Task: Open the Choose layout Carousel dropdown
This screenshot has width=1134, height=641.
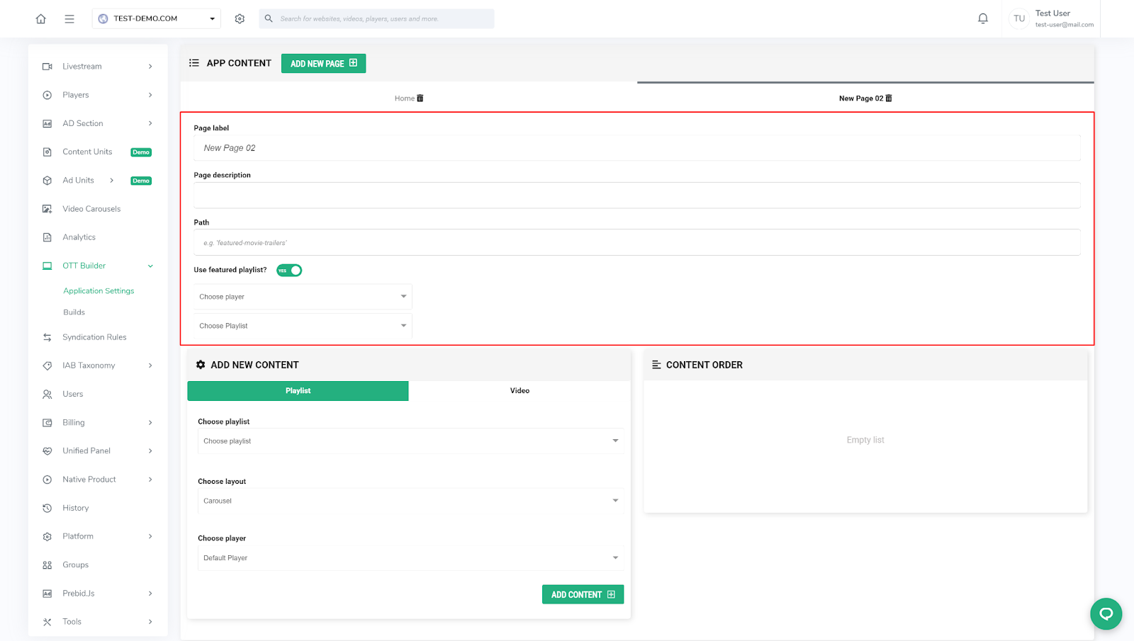Action: point(410,501)
